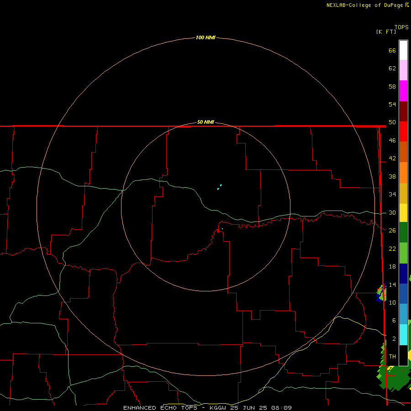Click the white legend swatch near 66
This screenshot has width=411, height=411.
pos(403,50)
